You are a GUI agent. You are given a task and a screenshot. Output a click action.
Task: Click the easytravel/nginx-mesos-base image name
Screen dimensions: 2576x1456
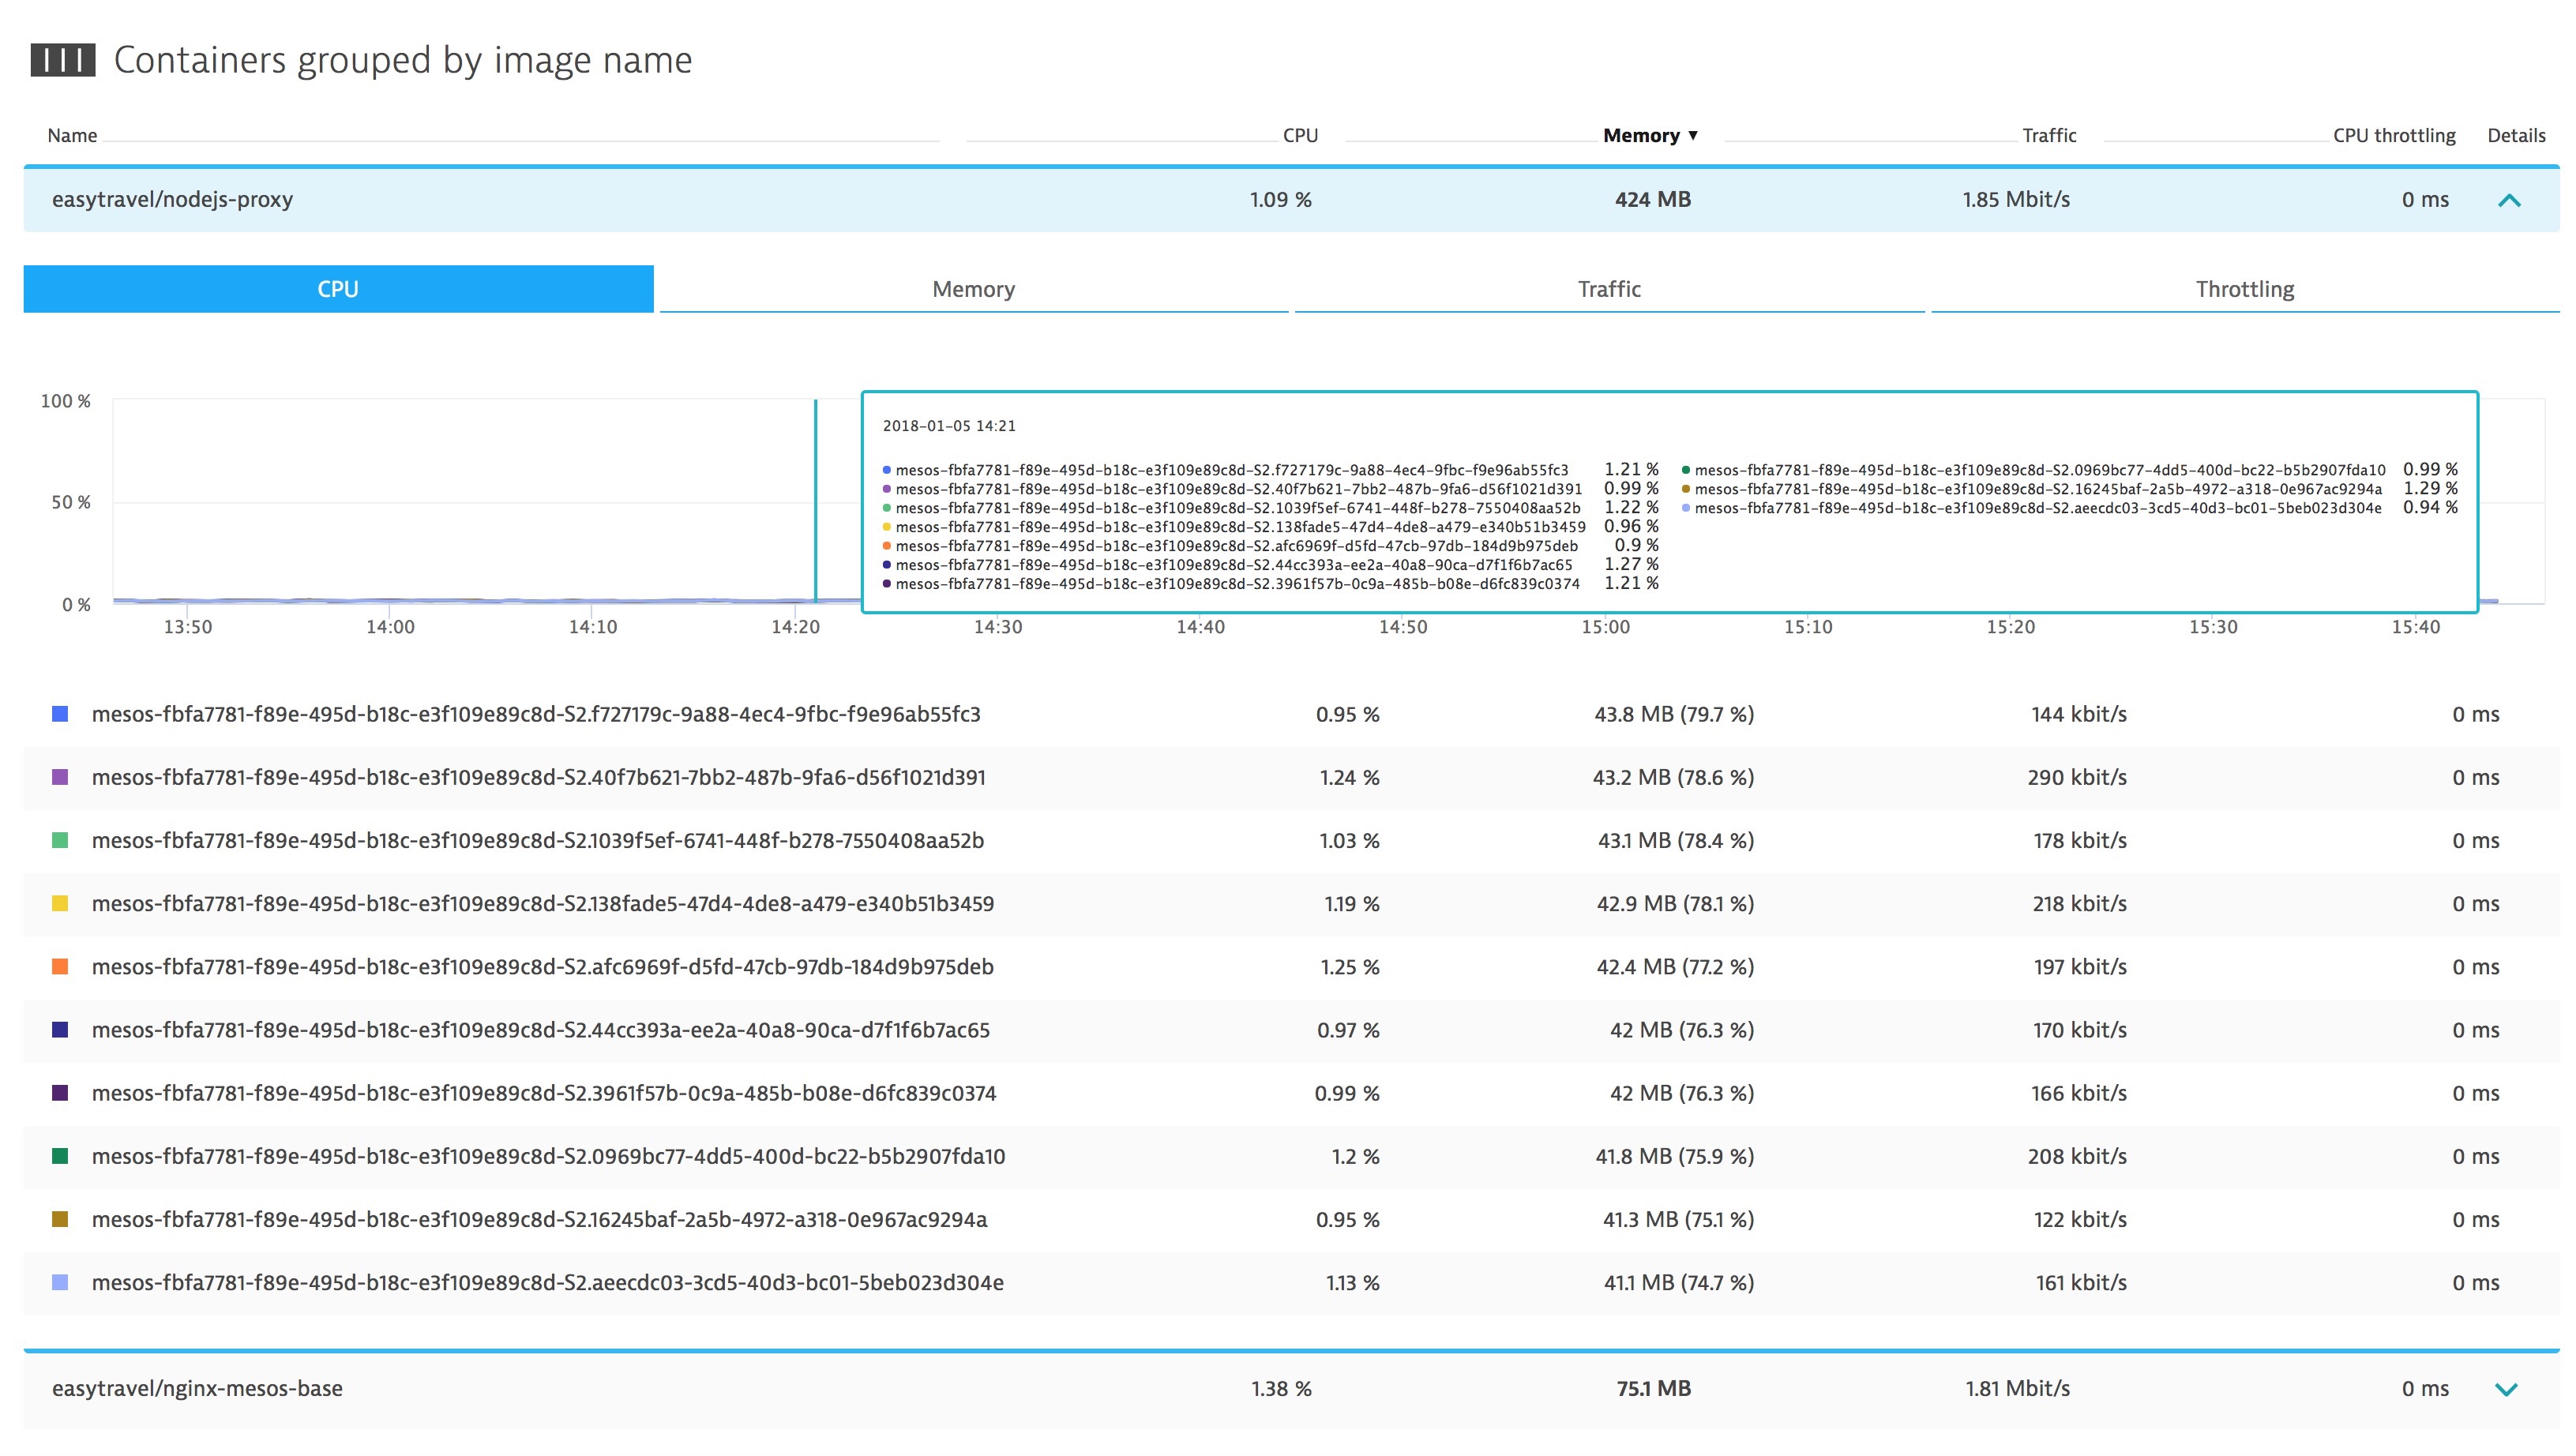tap(197, 1388)
